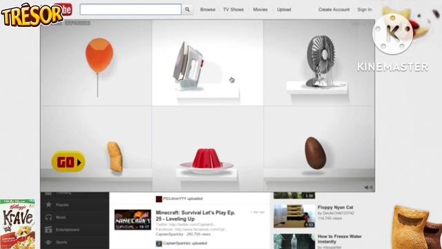The image size is (442, 249).
Task: Open TV Shows in top navigation
Action: (233, 10)
